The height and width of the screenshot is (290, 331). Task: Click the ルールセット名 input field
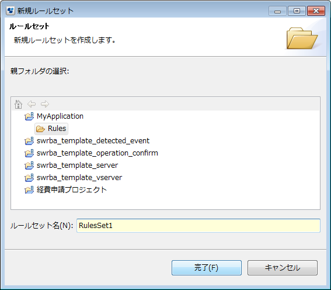pos(198,226)
